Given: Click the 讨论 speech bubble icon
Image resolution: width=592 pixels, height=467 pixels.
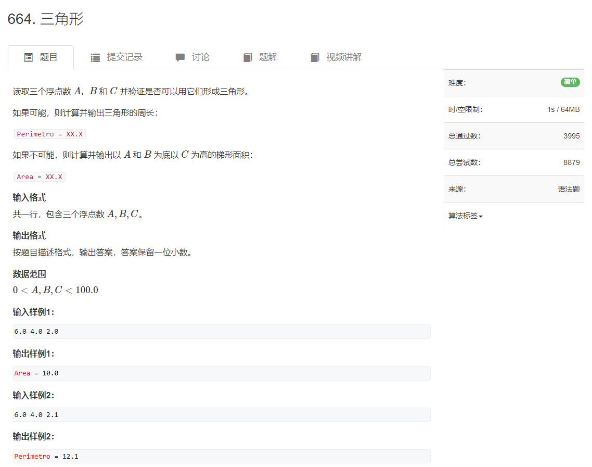Looking at the screenshot, I should click(181, 57).
